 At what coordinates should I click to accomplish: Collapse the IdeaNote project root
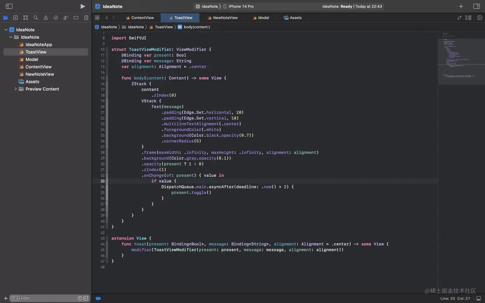pos(6,30)
